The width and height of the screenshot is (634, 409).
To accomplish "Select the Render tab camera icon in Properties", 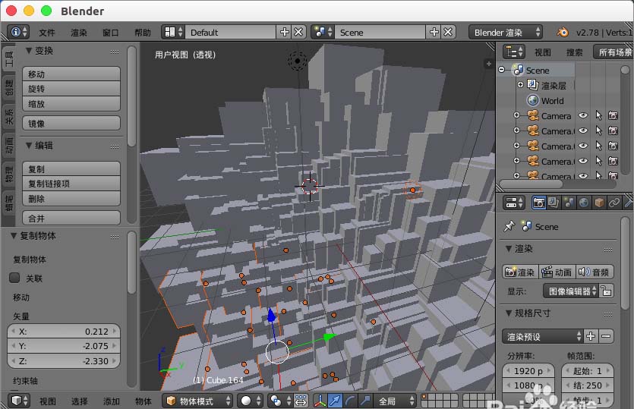I will pos(538,203).
